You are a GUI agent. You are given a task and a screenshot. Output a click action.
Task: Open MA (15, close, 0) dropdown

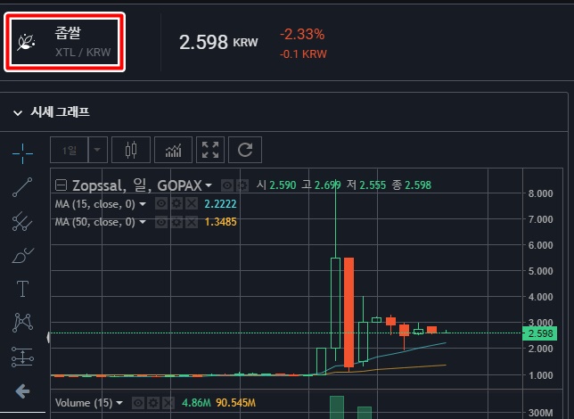[143, 203]
